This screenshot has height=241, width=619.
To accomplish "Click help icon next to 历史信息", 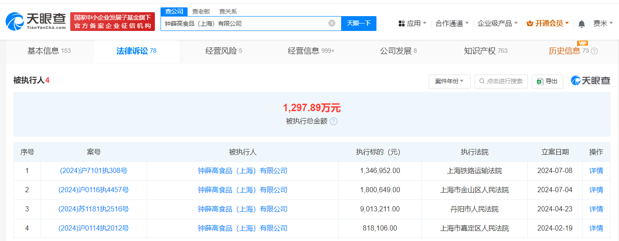I will [x=594, y=51].
